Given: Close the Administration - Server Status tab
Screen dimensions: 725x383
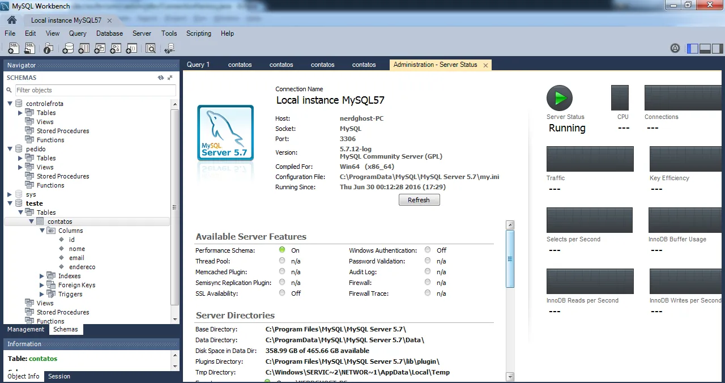Looking at the screenshot, I should (x=485, y=65).
